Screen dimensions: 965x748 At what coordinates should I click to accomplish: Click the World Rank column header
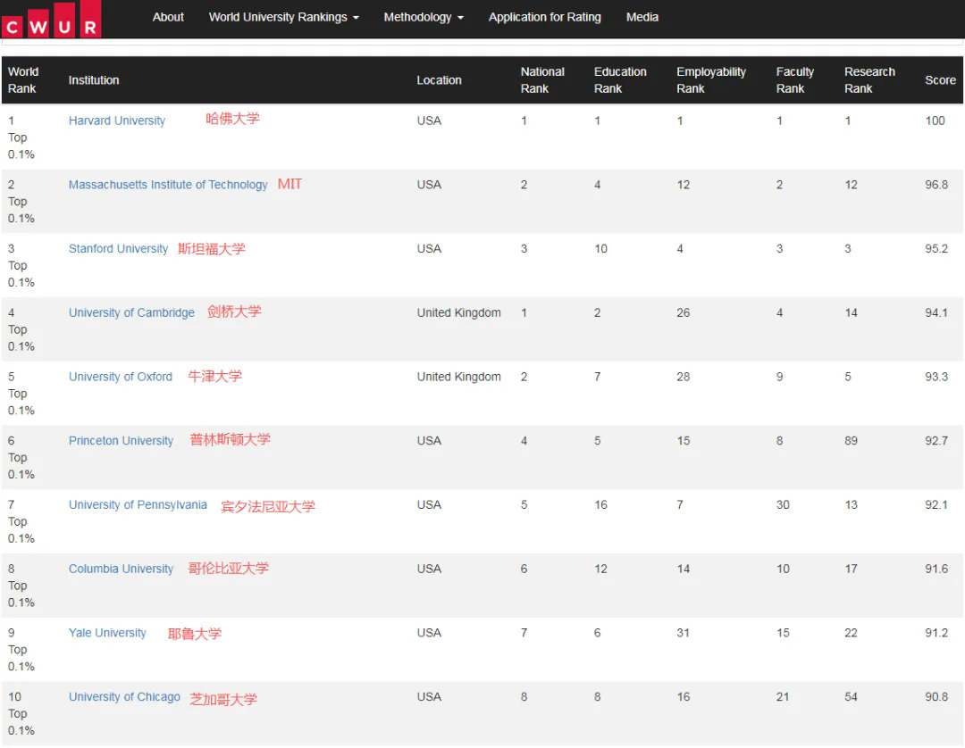point(22,80)
